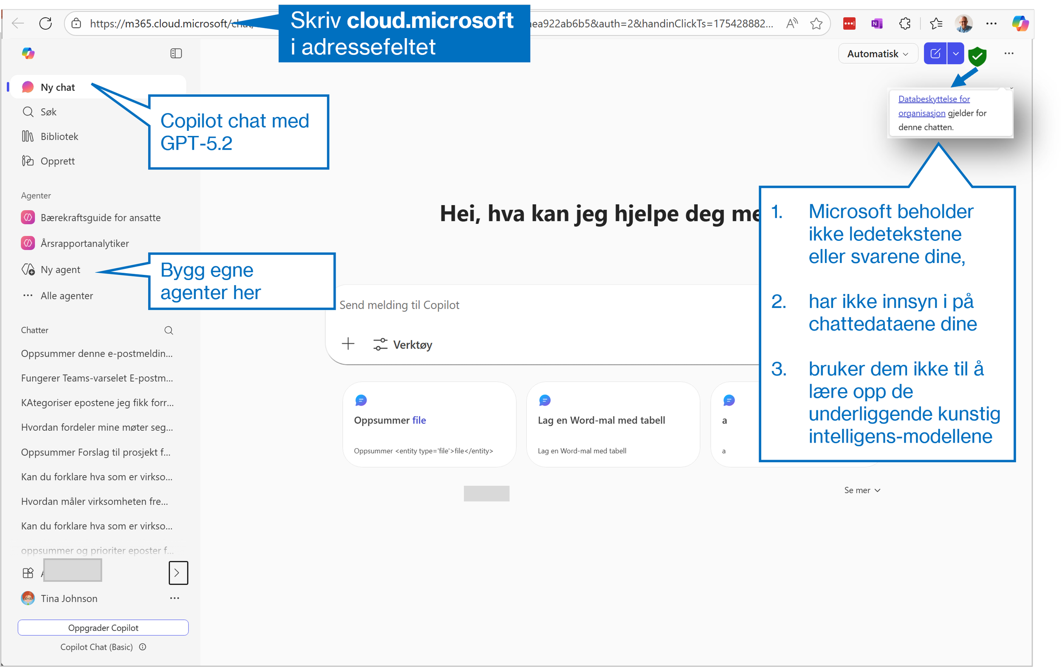Open Verktøy tools settings

coord(403,345)
